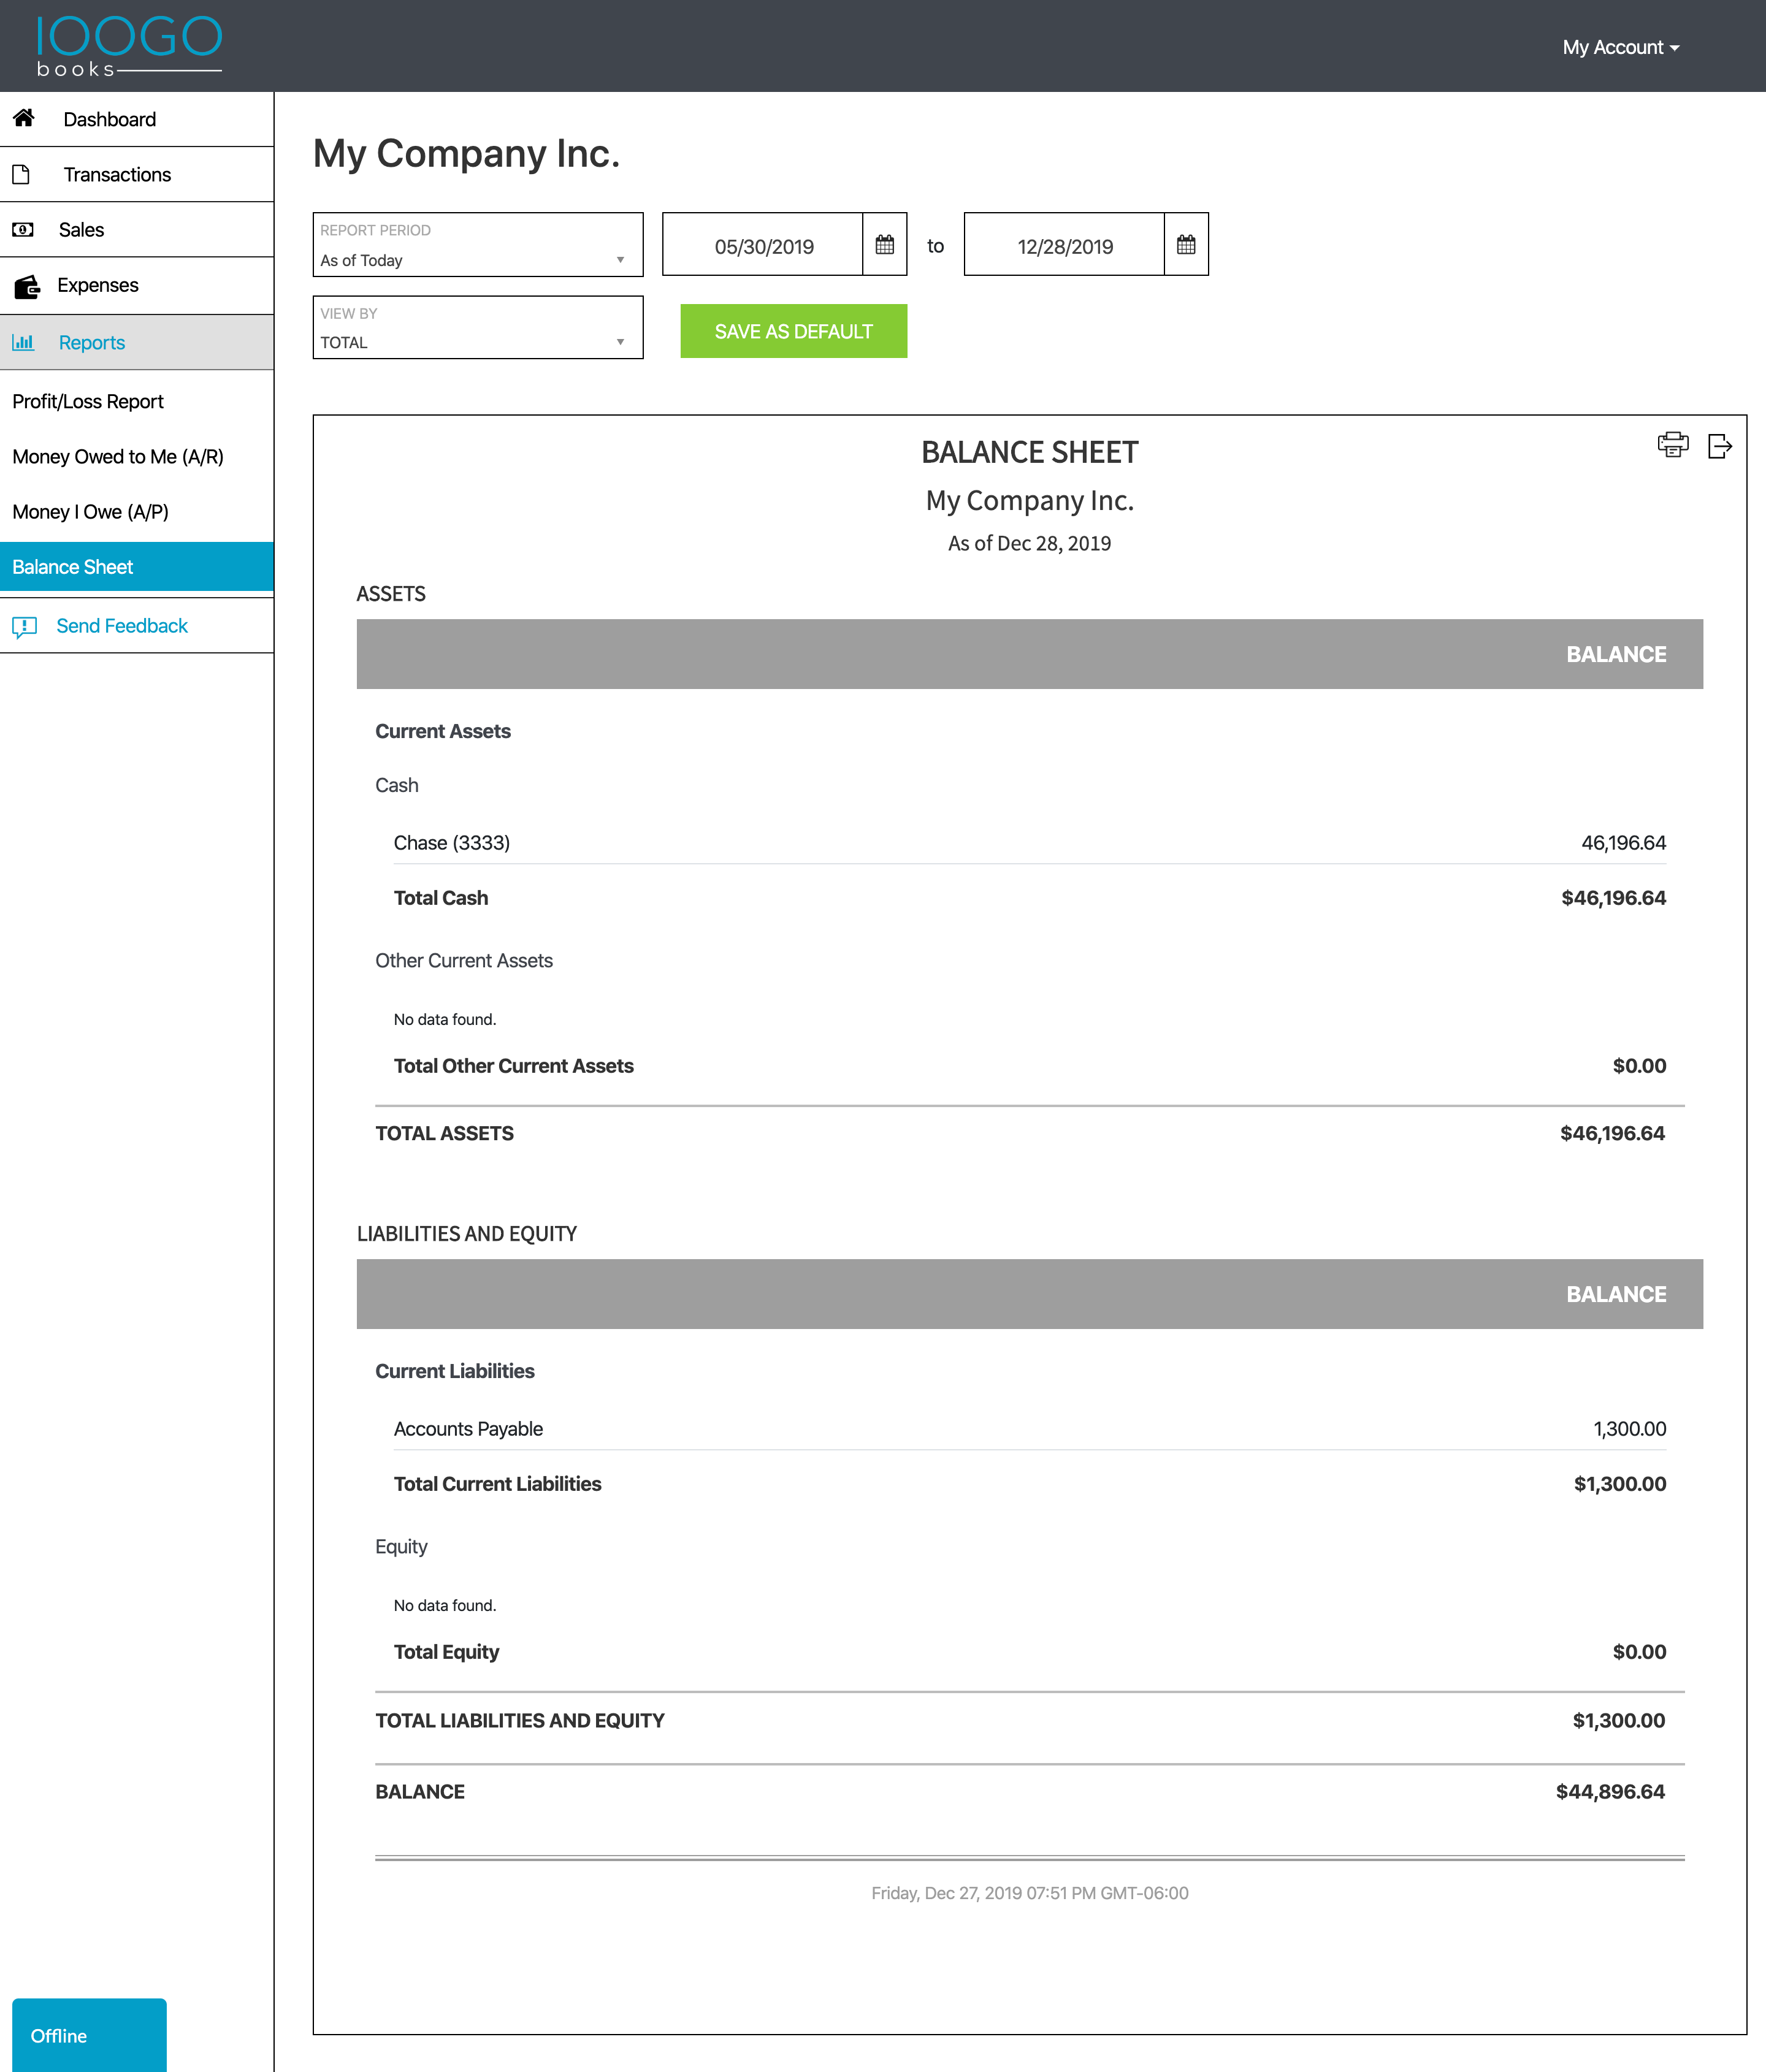Open the Expenses menu item
Image resolution: width=1766 pixels, height=2072 pixels.
tap(137, 285)
